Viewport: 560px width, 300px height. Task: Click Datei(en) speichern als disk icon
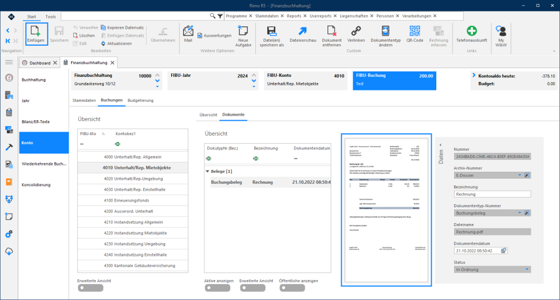click(x=272, y=31)
